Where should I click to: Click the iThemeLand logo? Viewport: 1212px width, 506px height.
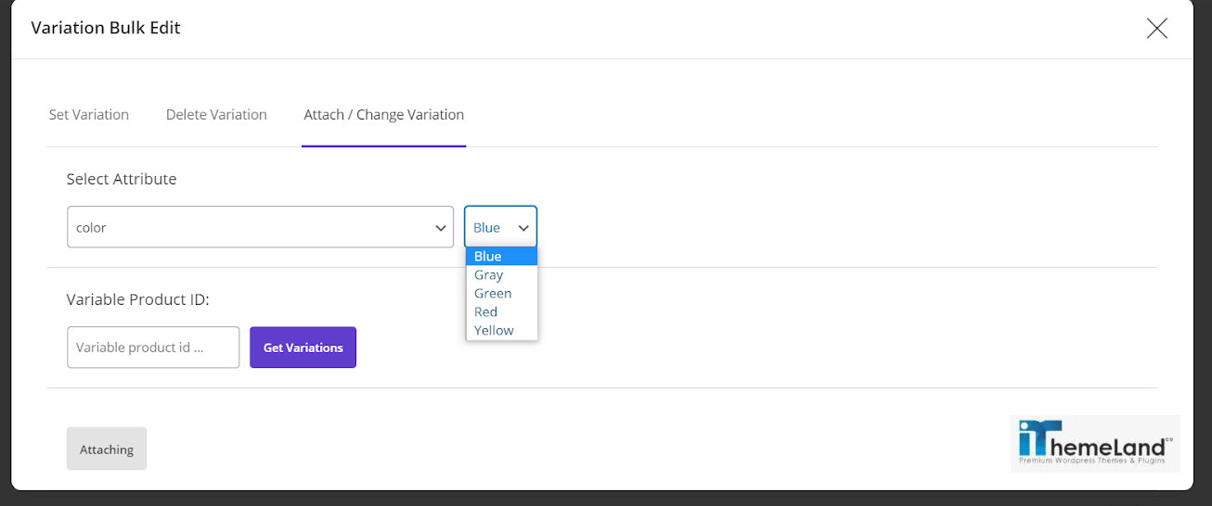[1095, 444]
